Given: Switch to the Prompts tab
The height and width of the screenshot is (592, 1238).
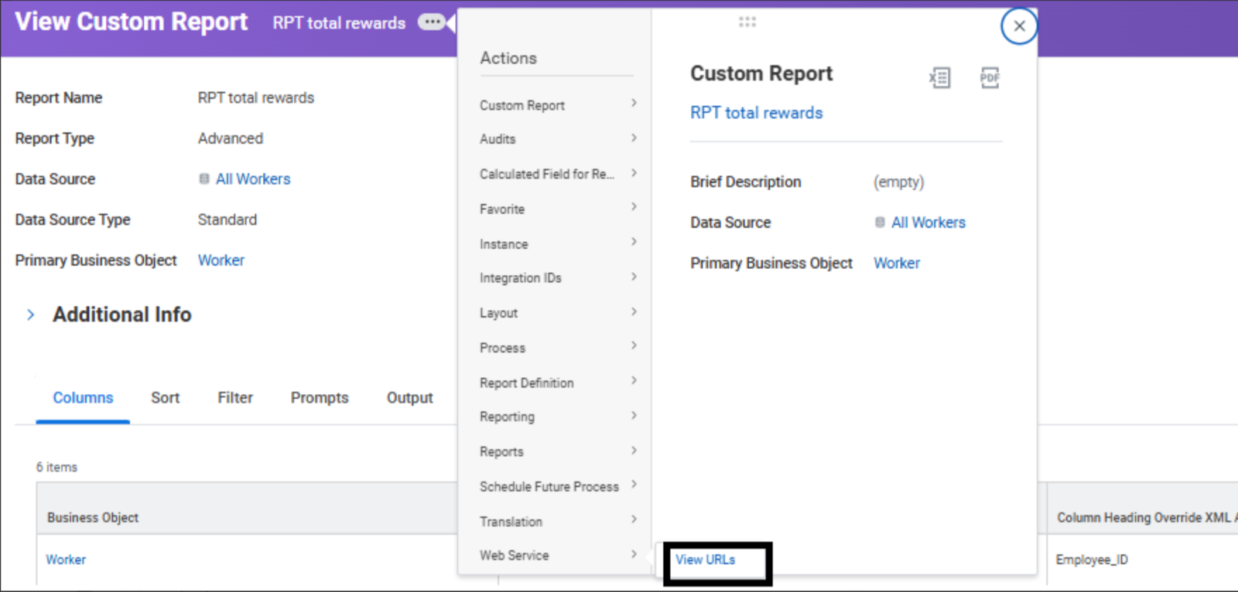Looking at the screenshot, I should pos(320,398).
